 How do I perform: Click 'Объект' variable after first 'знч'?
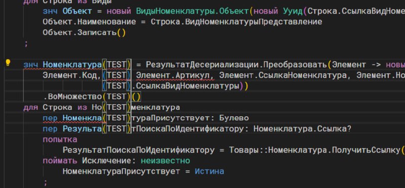(x=77, y=11)
